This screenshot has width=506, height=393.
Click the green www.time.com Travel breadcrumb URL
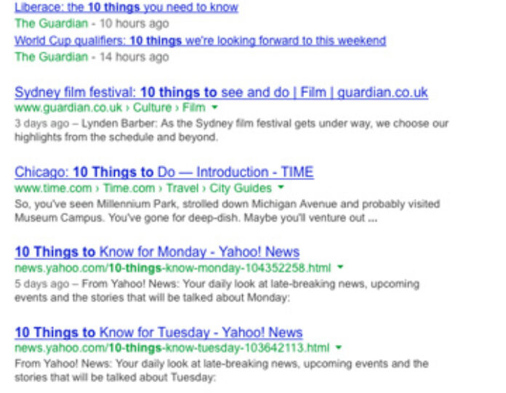tap(142, 188)
